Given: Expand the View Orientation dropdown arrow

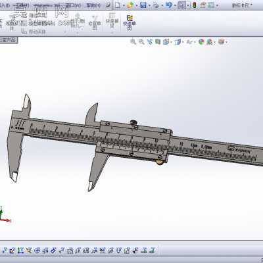Looking at the screenshot, I should click(171, 41).
